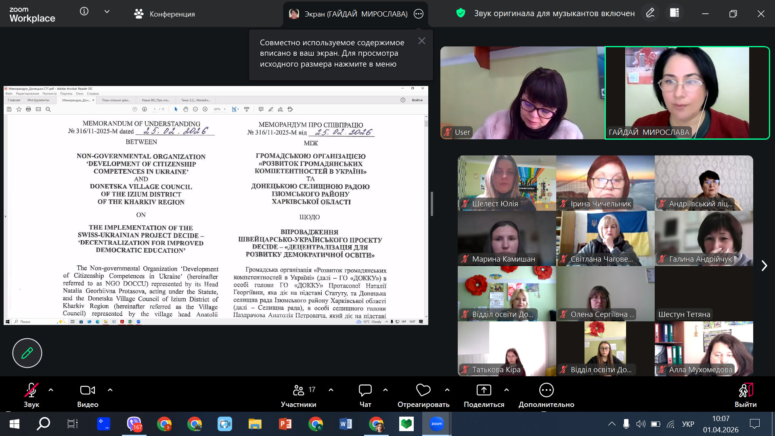Click the meeting info icon
The height and width of the screenshot is (436, 775).
(x=84, y=12)
